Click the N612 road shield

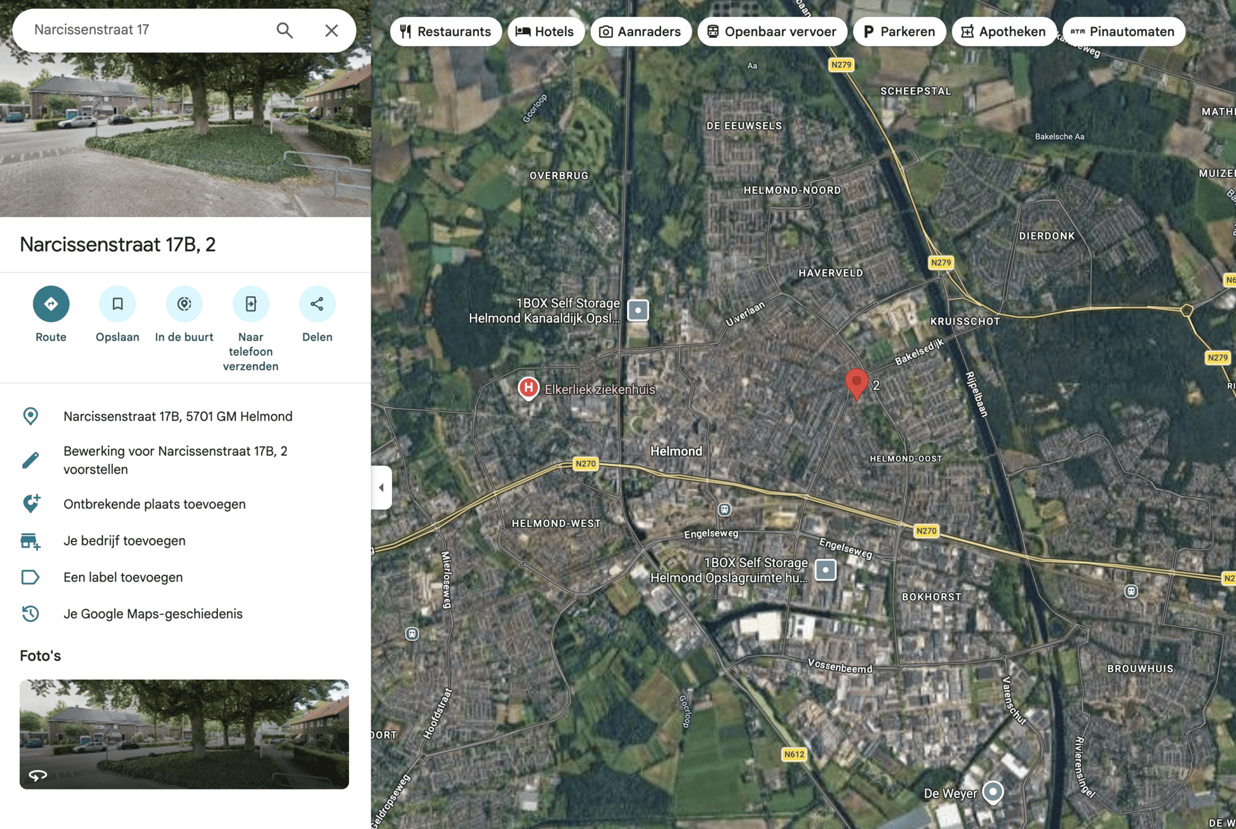794,754
